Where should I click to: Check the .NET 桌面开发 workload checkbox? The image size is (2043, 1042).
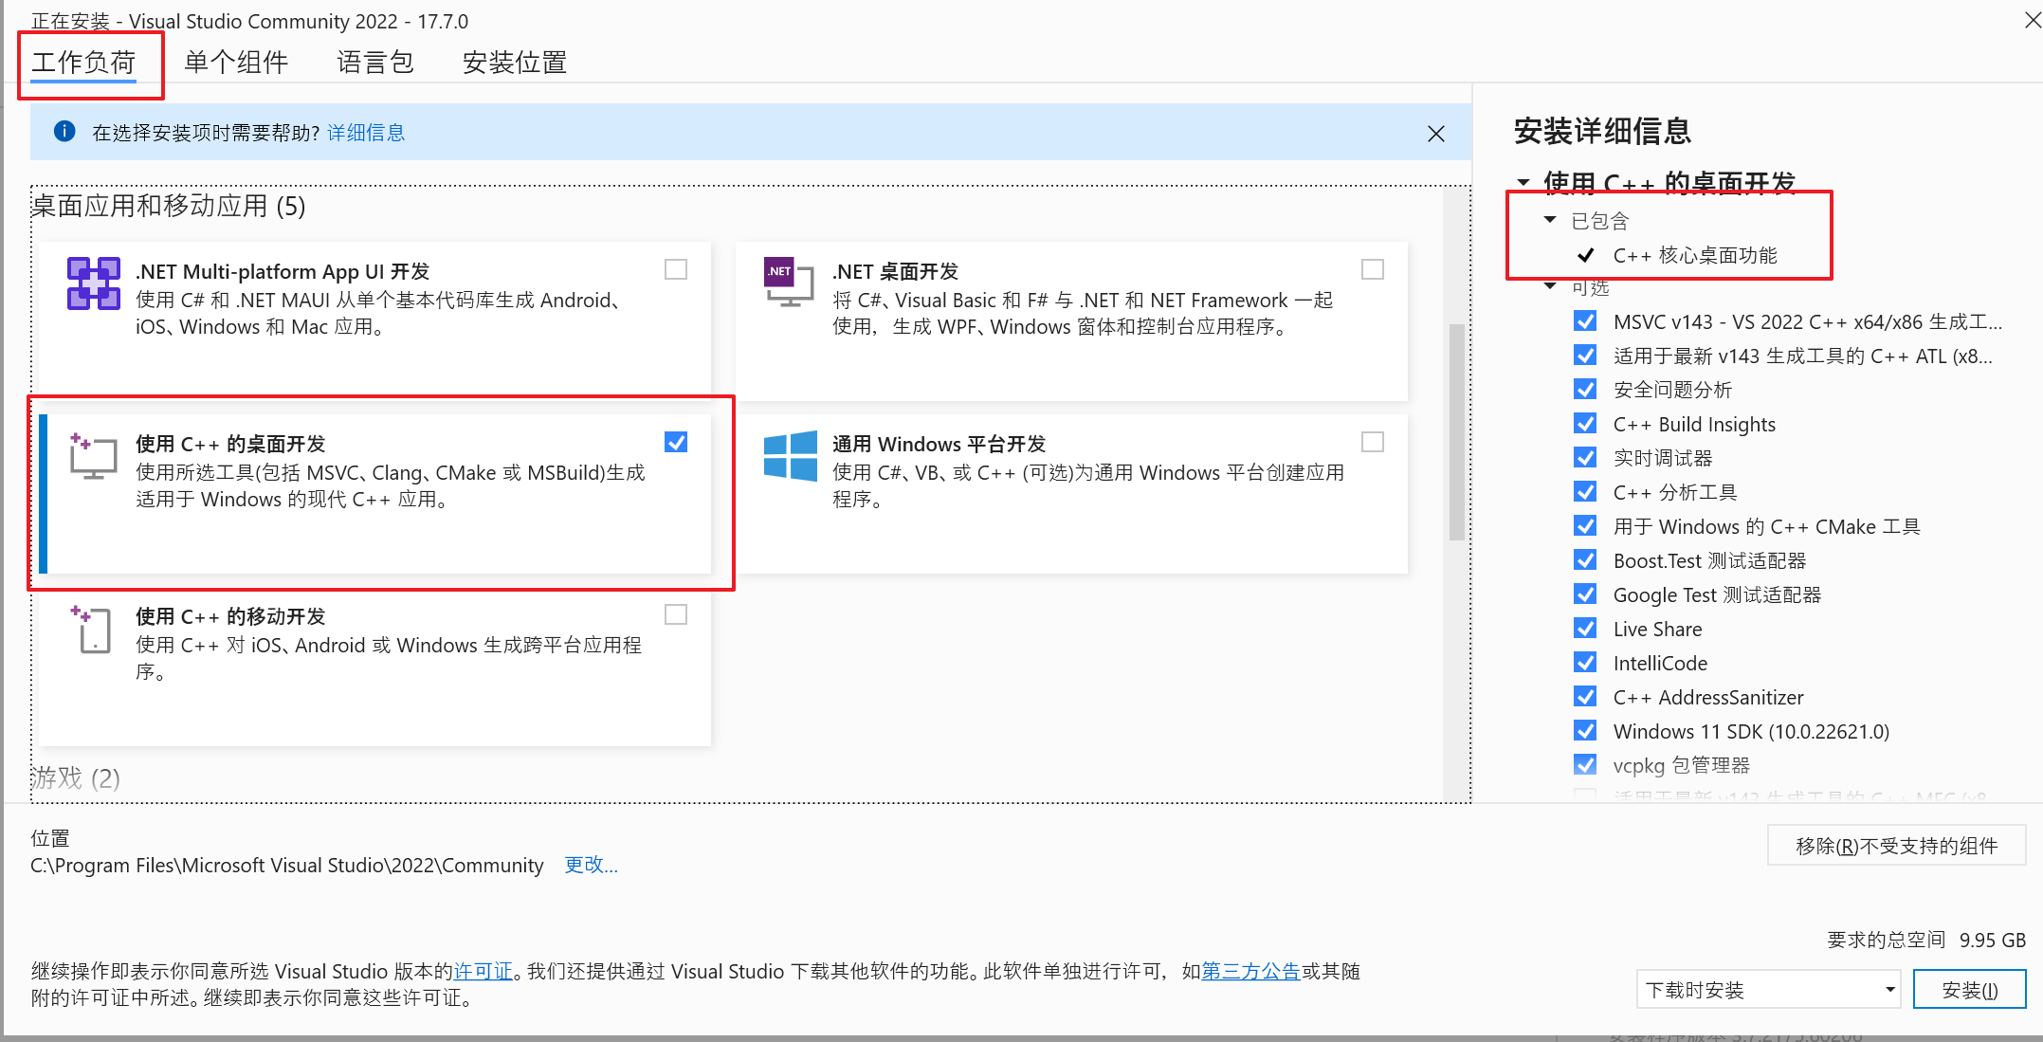[1373, 269]
